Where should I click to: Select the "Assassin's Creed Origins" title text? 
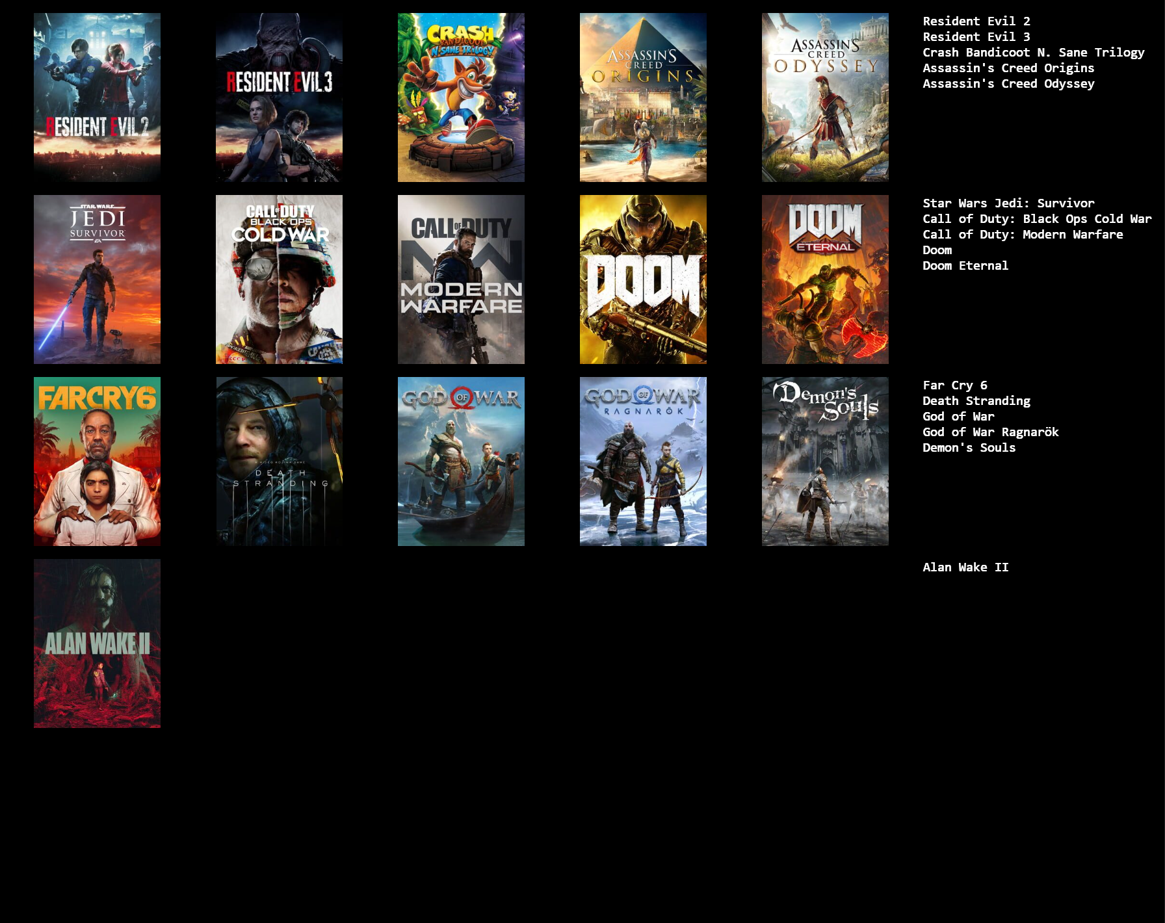(x=1008, y=68)
